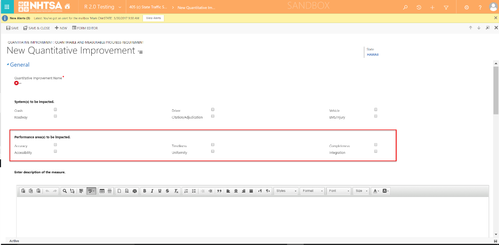Tick the Timeliness performance area checkbox
This screenshot has height=245, width=499.
pos(213,145)
